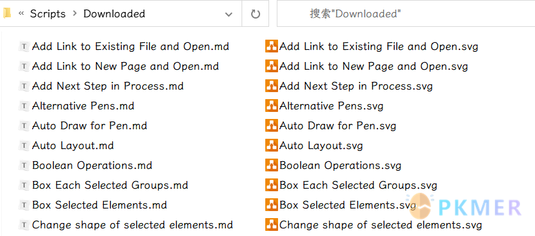535x236 pixels.
Task: Click the markdown icon of Add Link to New Page and Open.md
Action: point(24,66)
